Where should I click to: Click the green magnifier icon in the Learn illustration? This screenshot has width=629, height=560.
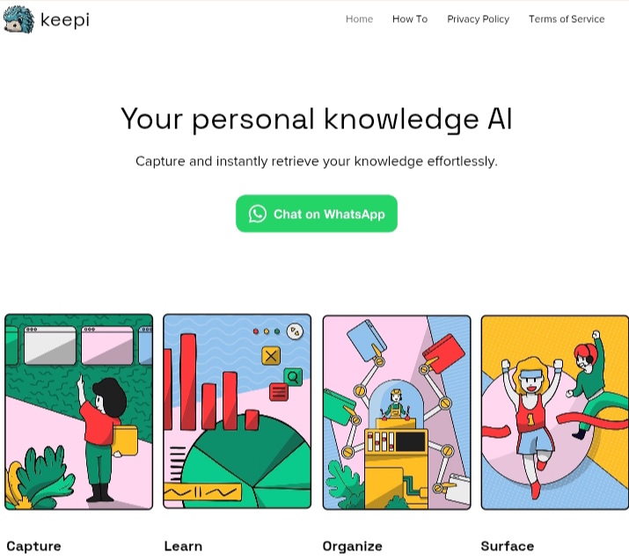coord(293,377)
